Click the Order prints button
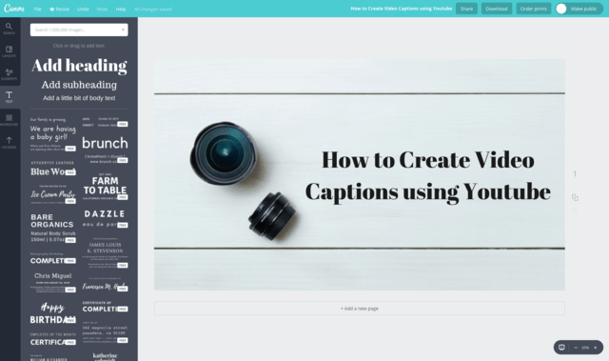 (533, 9)
